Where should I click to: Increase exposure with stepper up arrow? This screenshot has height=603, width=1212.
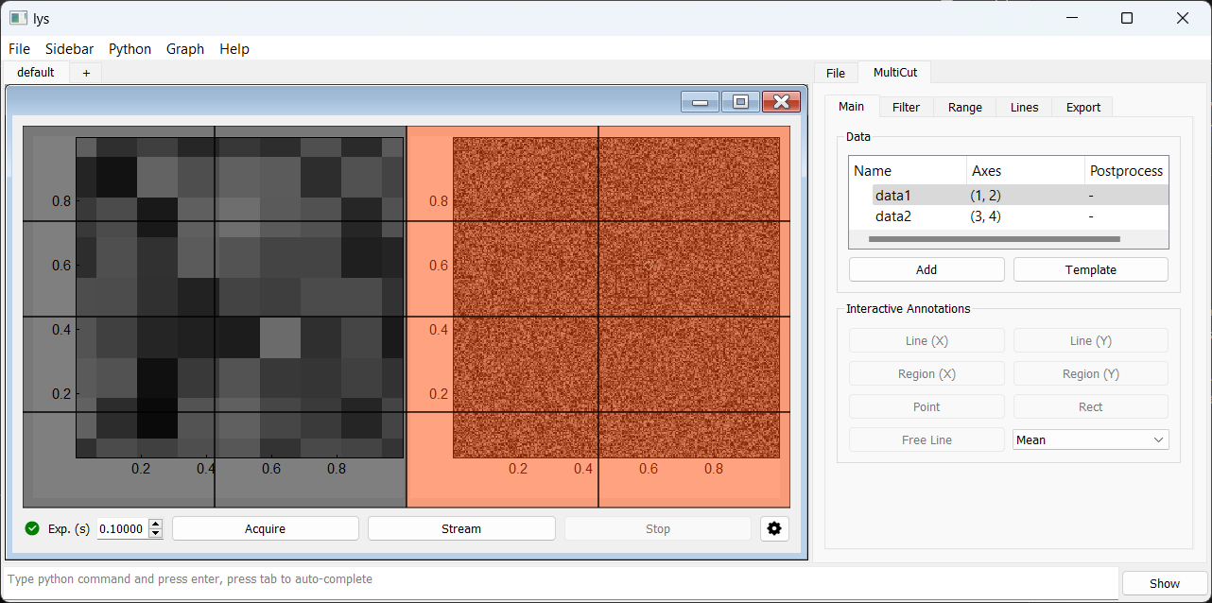[x=156, y=524]
